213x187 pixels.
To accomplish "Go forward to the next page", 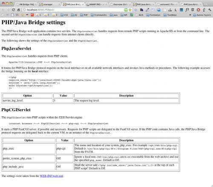I will pyautogui.click(x=8, y=10).
